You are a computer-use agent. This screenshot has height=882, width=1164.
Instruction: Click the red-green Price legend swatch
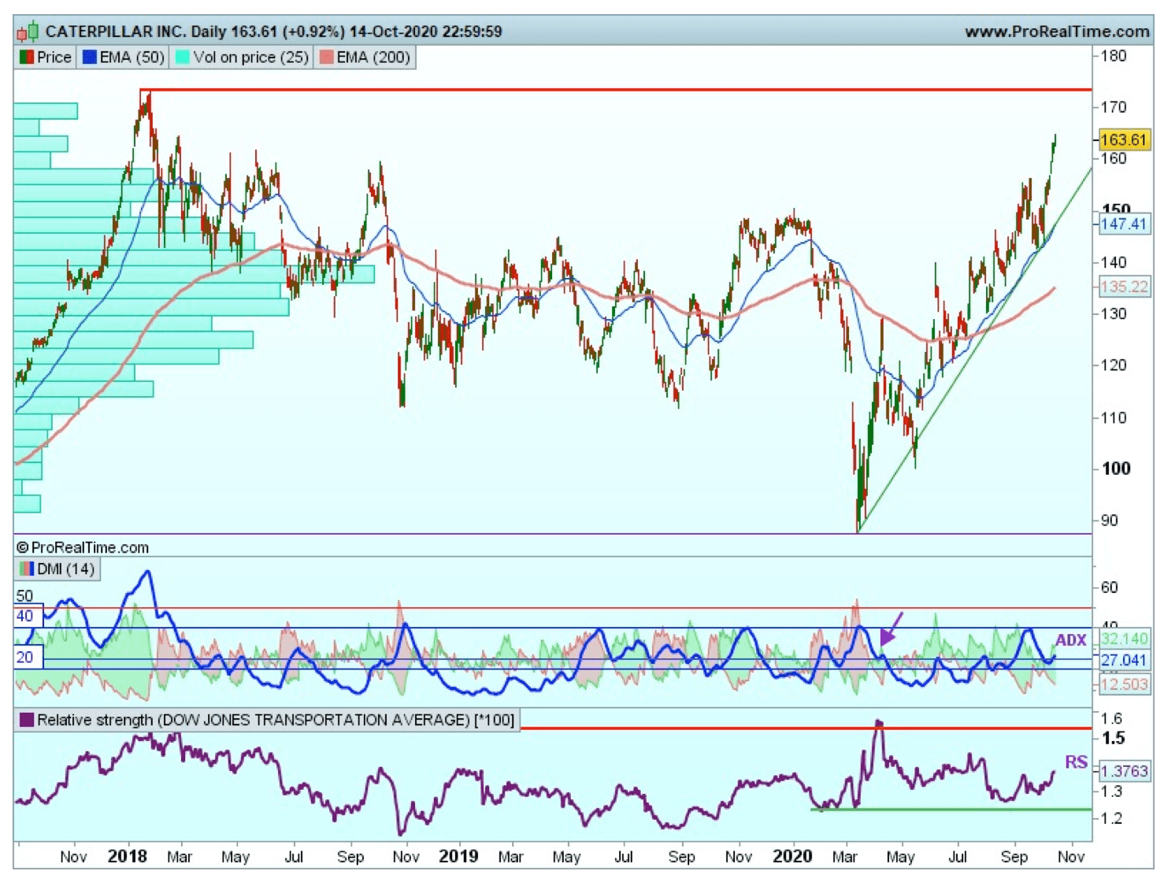(x=27, y=57)
